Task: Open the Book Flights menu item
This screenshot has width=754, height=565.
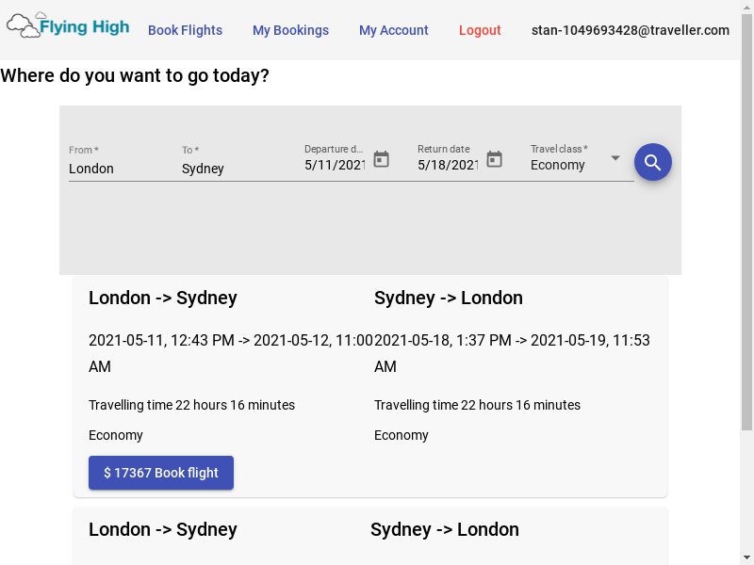Action: click(x=185, y=30)
